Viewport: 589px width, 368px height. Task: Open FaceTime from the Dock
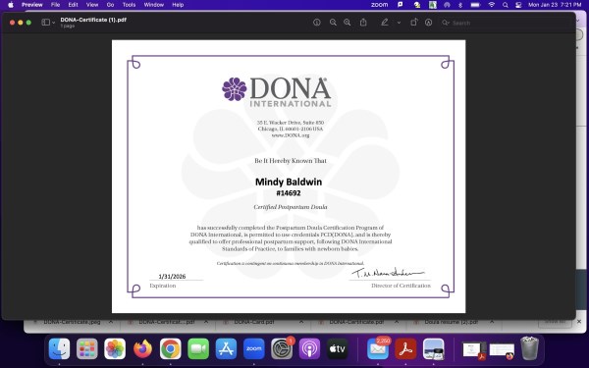[198, 348]
